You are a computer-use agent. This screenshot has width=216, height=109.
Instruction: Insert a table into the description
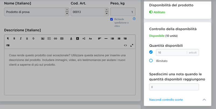tap(62, 39)
